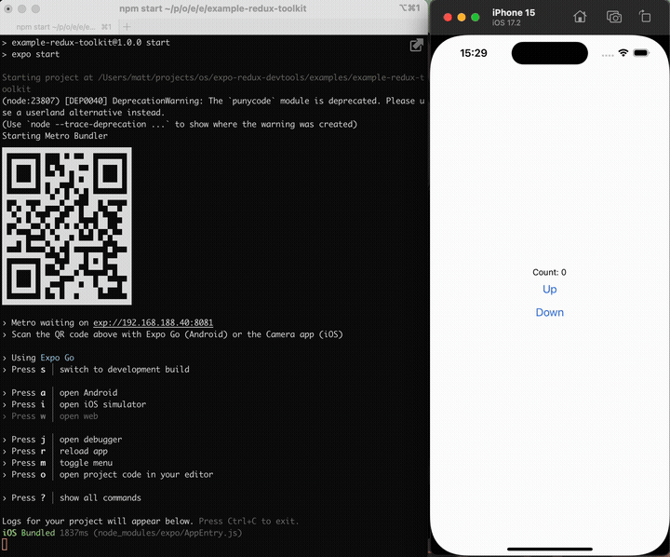Zoom the Simulator window with green button
670x557 pixels.
pos(476,17)
